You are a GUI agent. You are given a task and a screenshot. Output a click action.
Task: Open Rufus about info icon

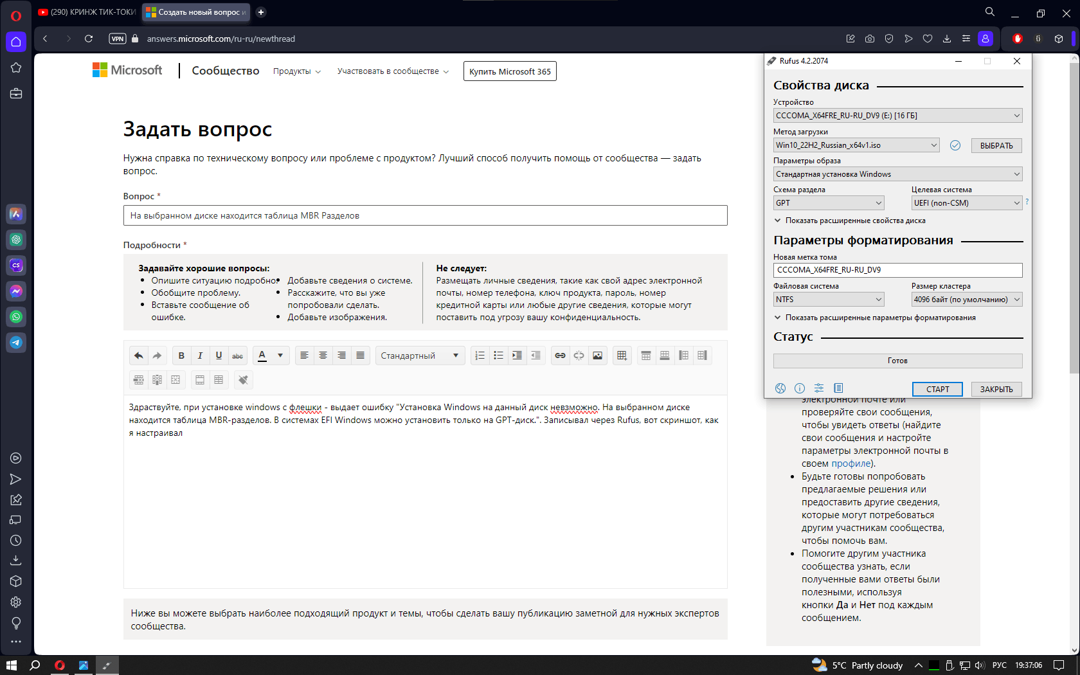point(800,388)
